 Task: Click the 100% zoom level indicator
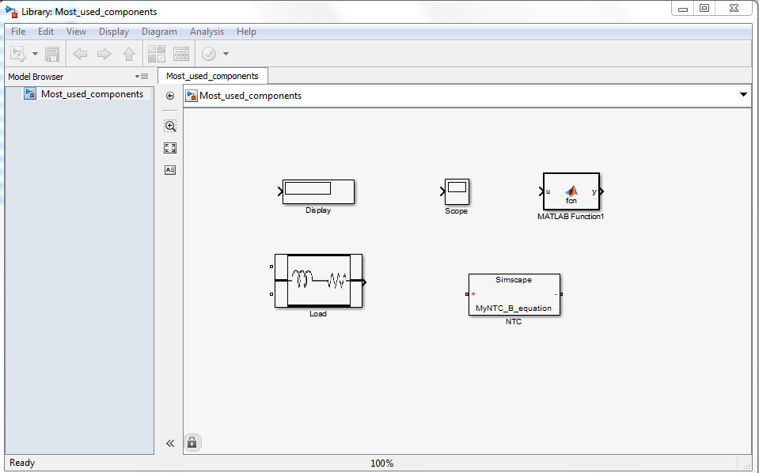[x=382, y=463]
